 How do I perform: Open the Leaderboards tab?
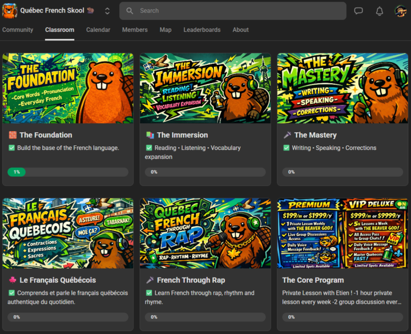pyautogui.click(x=202, y=30)
